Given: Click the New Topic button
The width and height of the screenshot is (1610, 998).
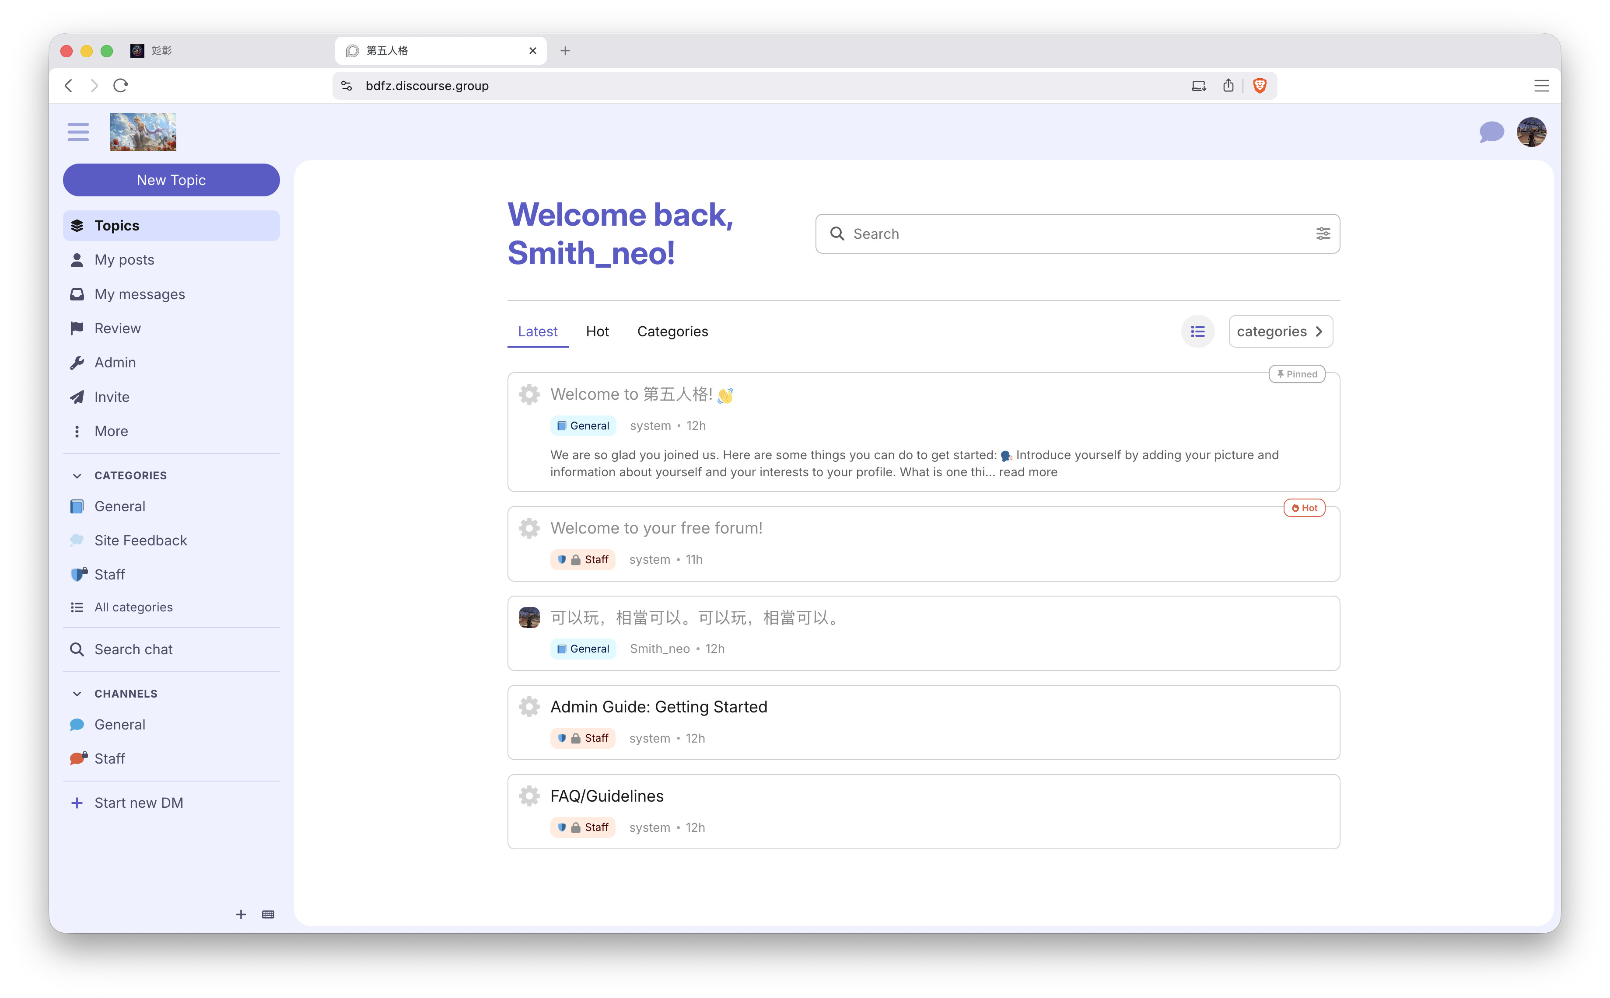Looking at the screenshot, I should [x=171, y=180].
